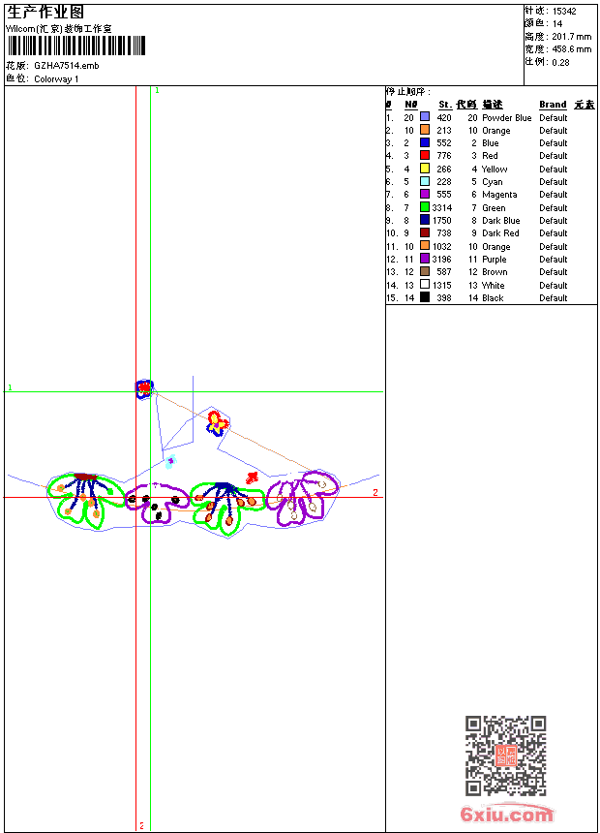Click the leftmost green-outlined flower
The image size is (600, 833).
click(84, 498)
